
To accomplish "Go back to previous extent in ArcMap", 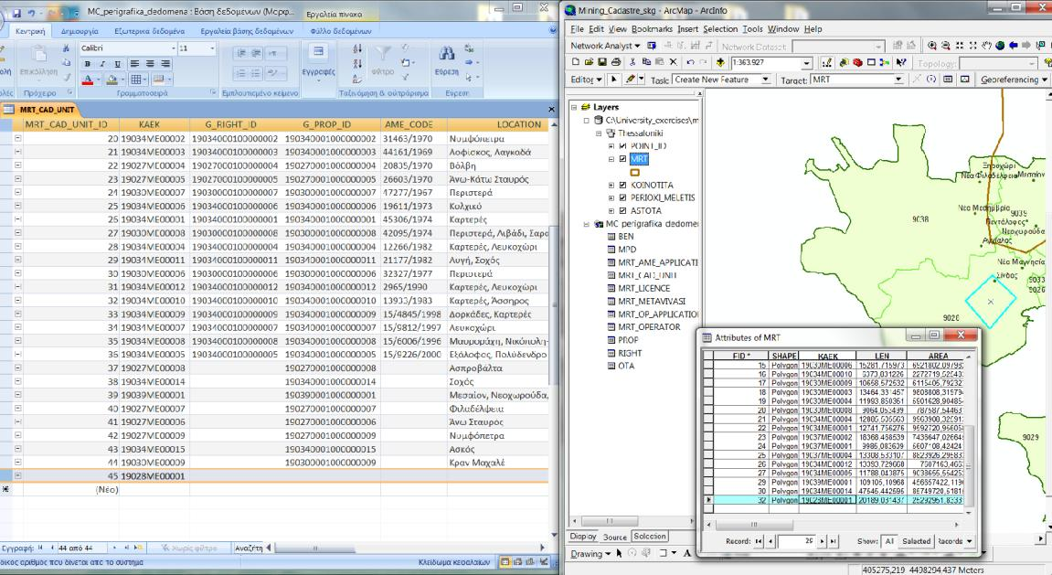I will tap(1014, 46).
